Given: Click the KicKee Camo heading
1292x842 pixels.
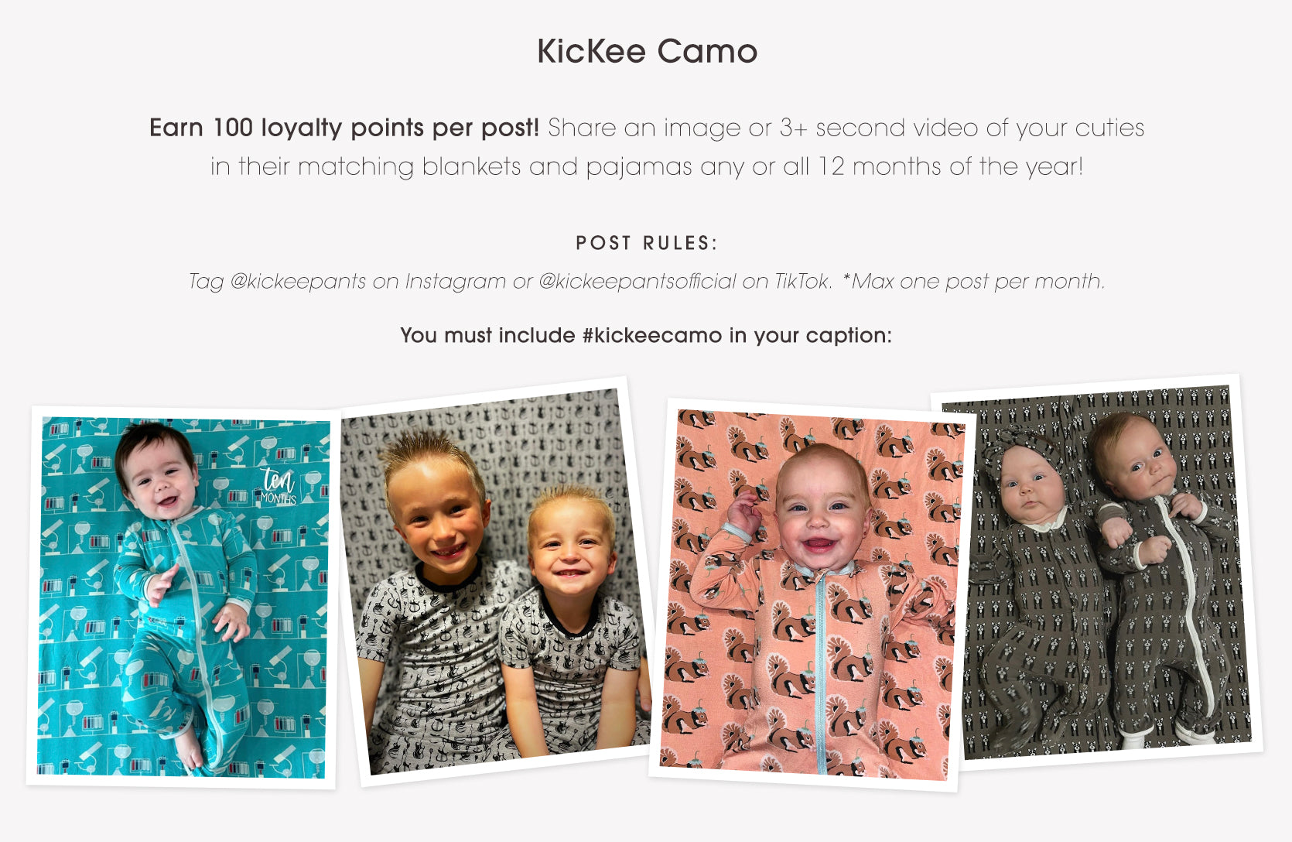Looking at the screenshot, I should (647, 52).
